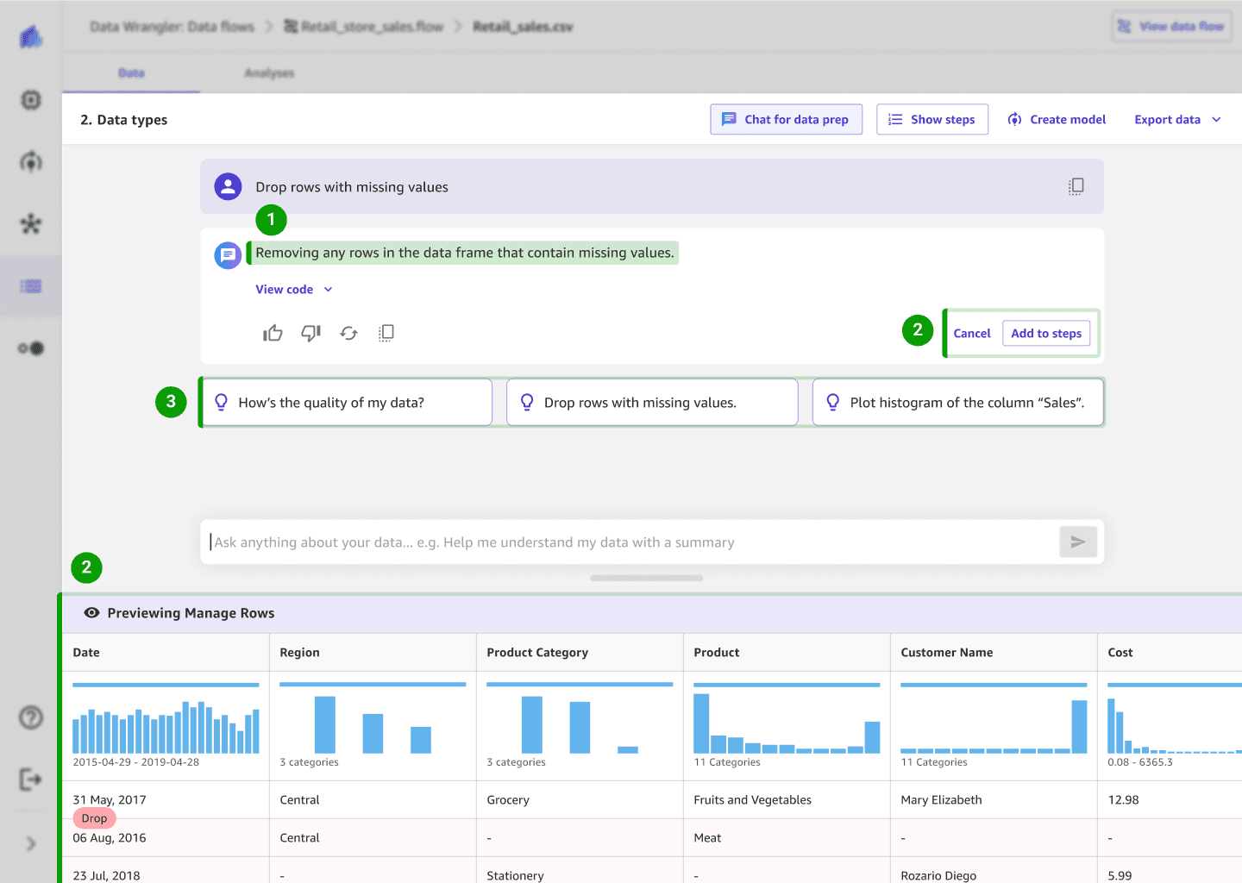Click the chip-shaped sidebar icon

click(31, 100)
